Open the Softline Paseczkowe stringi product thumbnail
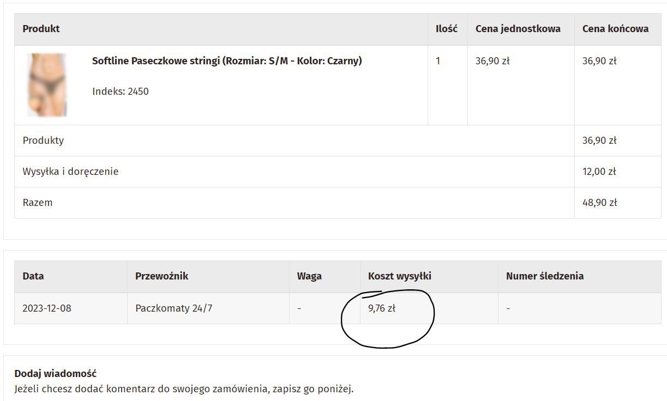 [47, 84]
